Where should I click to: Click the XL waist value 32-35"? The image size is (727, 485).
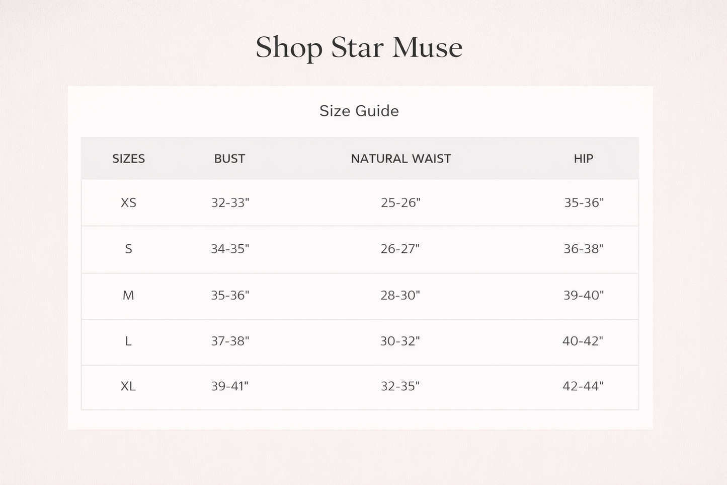click(400, 386)
